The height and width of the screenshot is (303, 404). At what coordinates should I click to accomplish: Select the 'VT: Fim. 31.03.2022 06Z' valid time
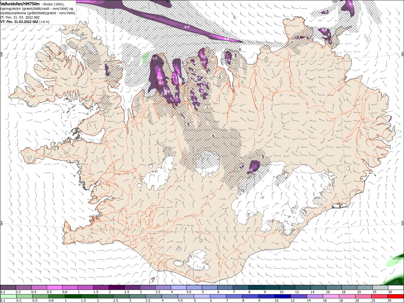19,22
